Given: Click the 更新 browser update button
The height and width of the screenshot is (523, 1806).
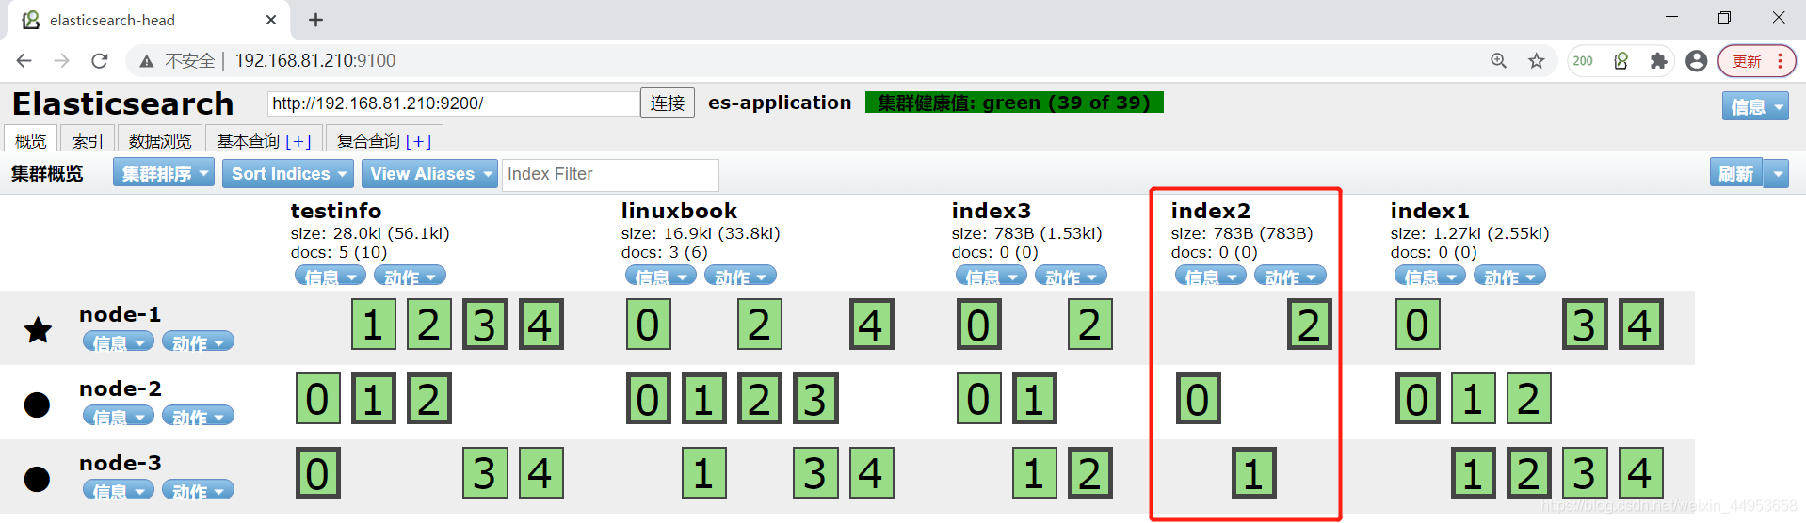Looking at the screenshot, I should click(1757, 61).
